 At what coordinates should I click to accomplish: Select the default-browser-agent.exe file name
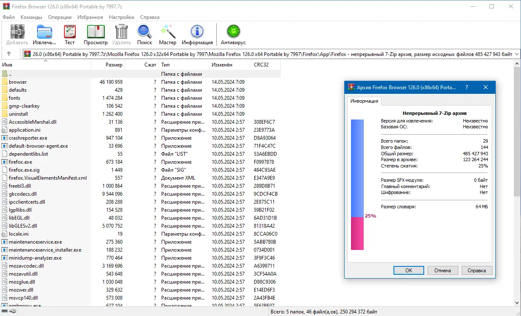[x=38, y=146]
